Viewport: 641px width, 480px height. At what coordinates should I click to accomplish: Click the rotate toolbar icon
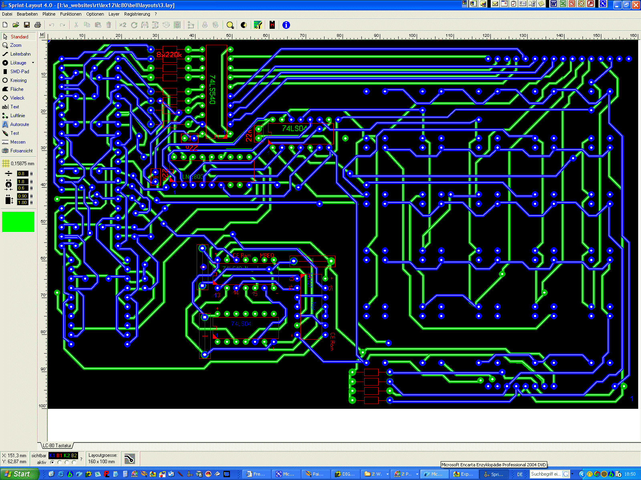click(134, 25)
